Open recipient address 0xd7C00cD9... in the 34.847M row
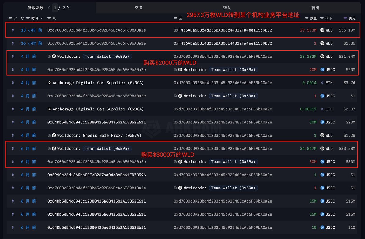The width and height of the screenshot is (365, 239). pyautogui.click(x=223, y=149)
